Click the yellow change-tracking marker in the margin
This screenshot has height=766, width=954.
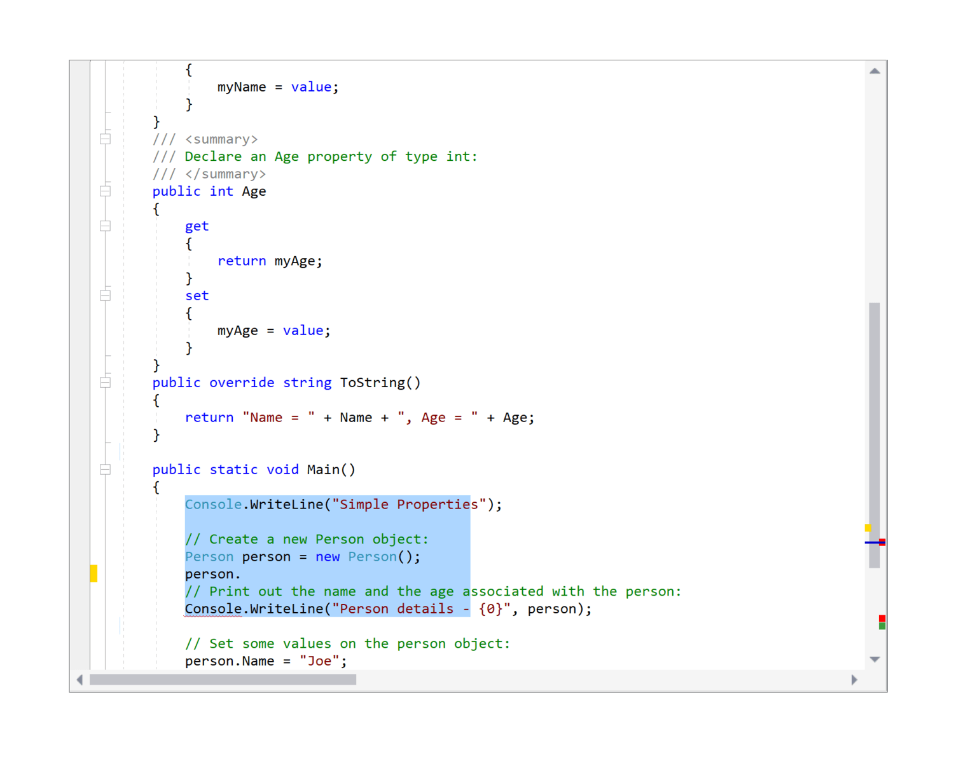(x=93, y=573)
